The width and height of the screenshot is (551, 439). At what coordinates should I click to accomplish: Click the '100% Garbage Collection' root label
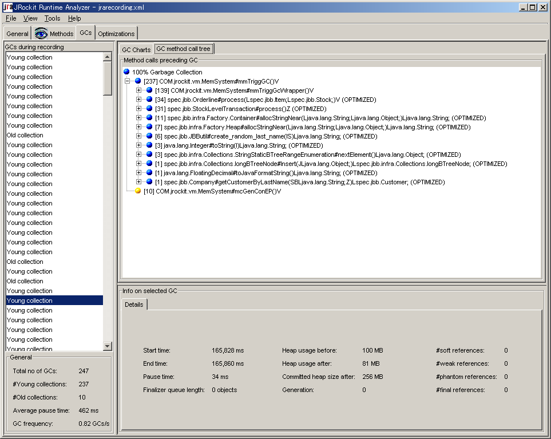point(167,72)
